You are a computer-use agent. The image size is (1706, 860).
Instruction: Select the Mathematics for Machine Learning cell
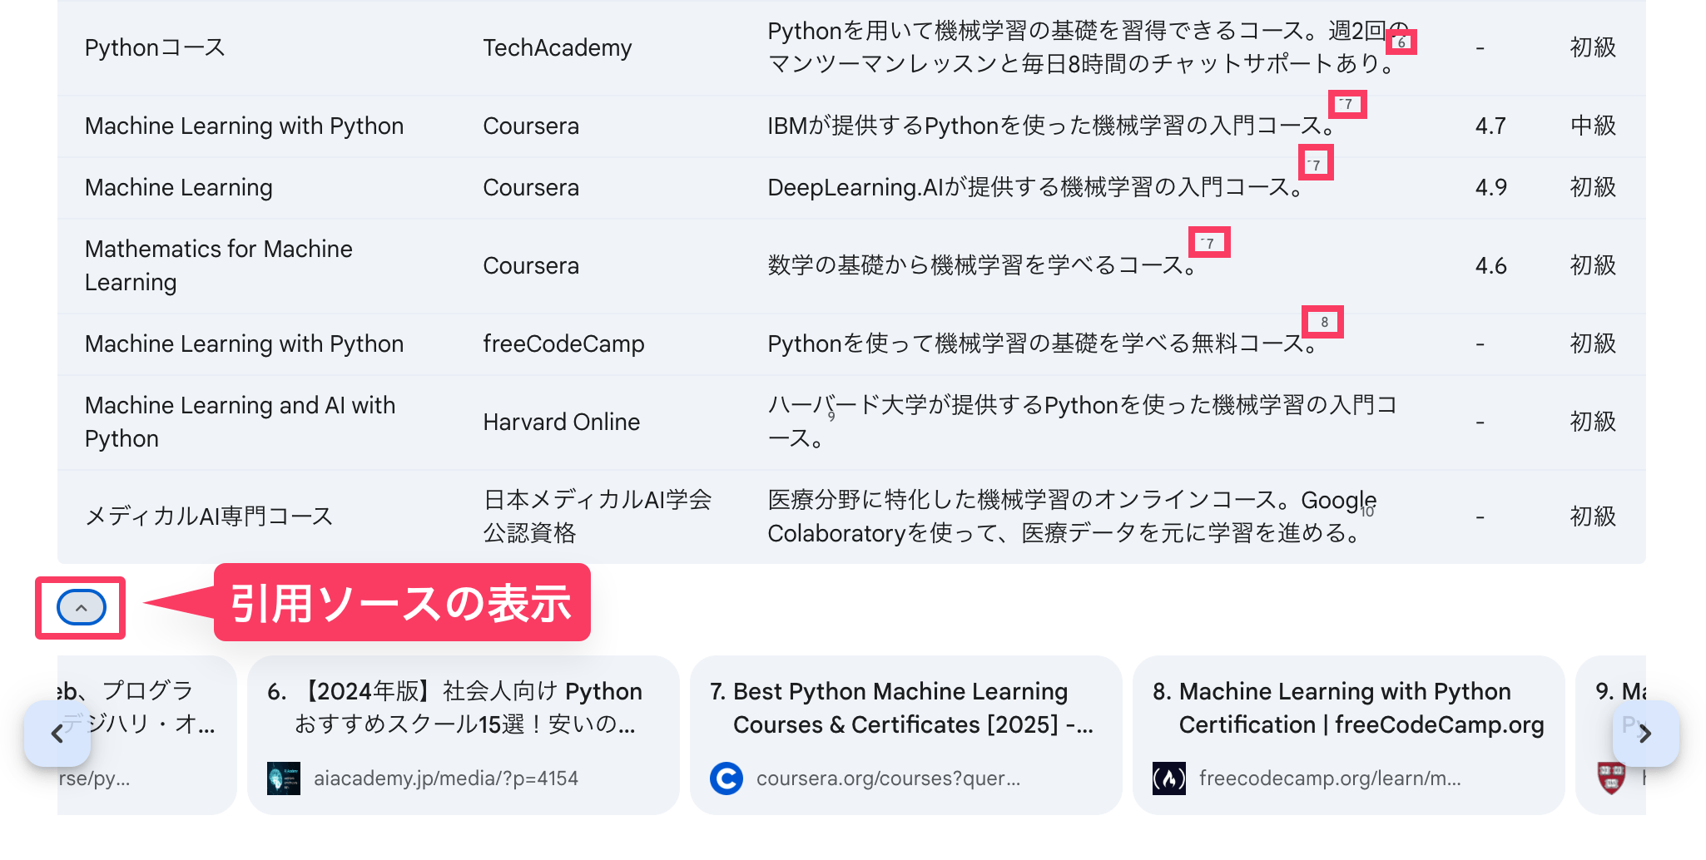(x=219, y=265)
